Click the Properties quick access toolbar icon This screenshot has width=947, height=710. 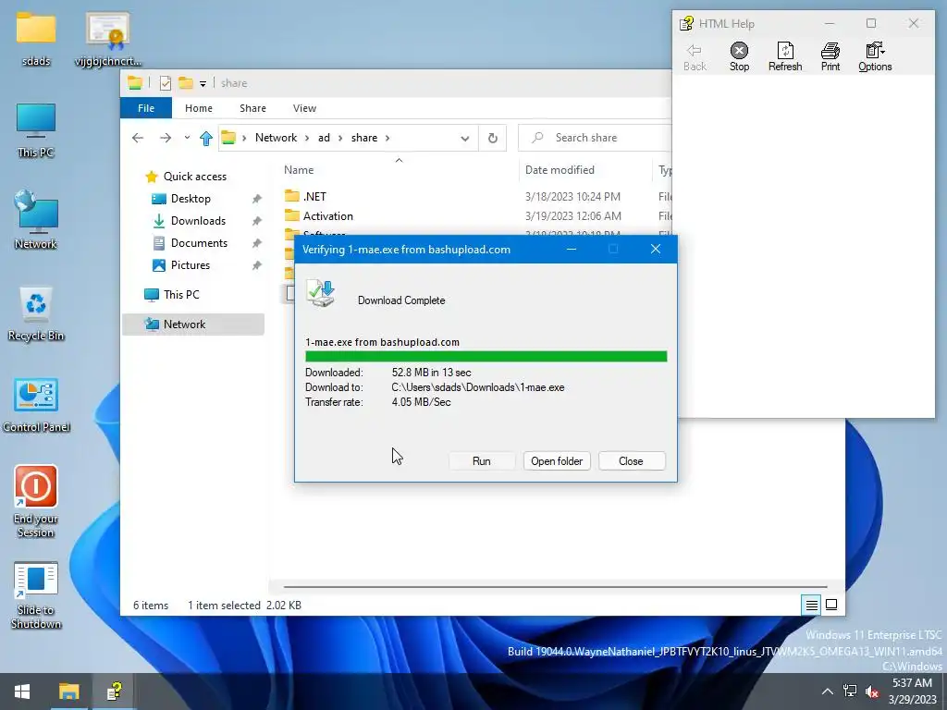point(165,83)
